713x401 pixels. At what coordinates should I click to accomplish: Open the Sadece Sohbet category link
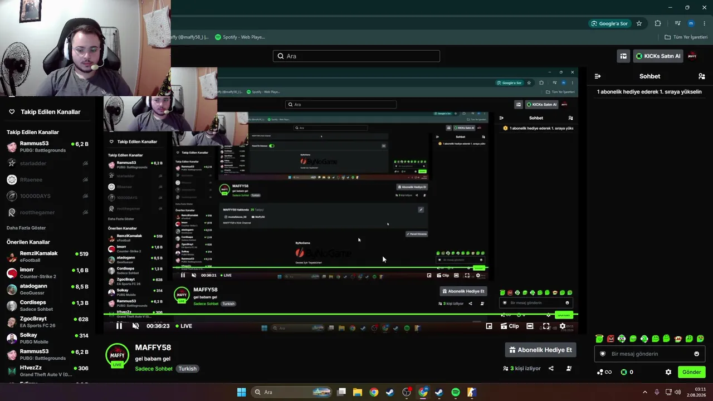pyautogui.click(x=154, y=369)
